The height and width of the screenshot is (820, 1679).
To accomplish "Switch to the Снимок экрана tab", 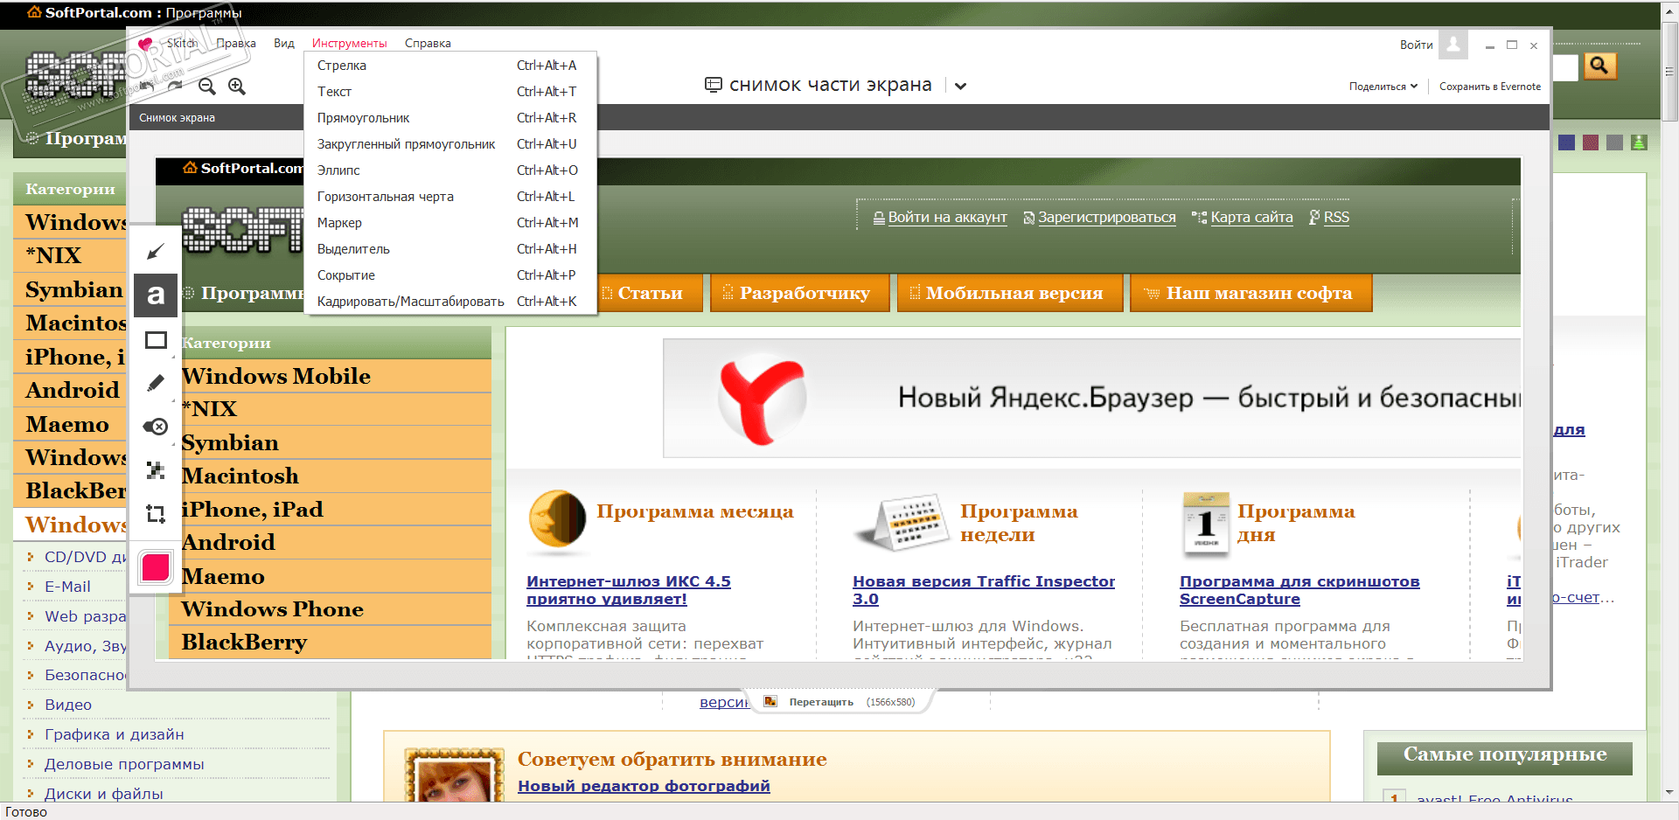I will click(177, 118).
